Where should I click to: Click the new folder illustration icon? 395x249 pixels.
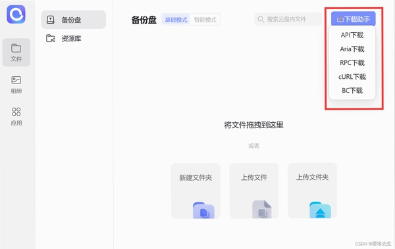point(203,210)
